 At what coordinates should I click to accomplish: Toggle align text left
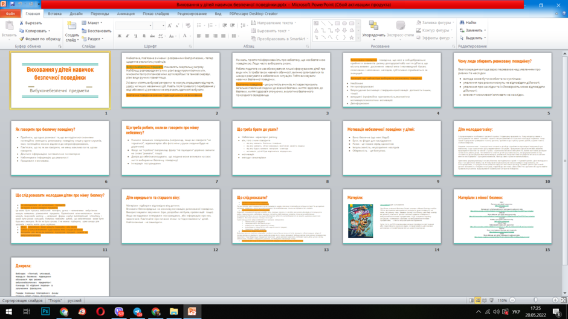tap(199, 36)
